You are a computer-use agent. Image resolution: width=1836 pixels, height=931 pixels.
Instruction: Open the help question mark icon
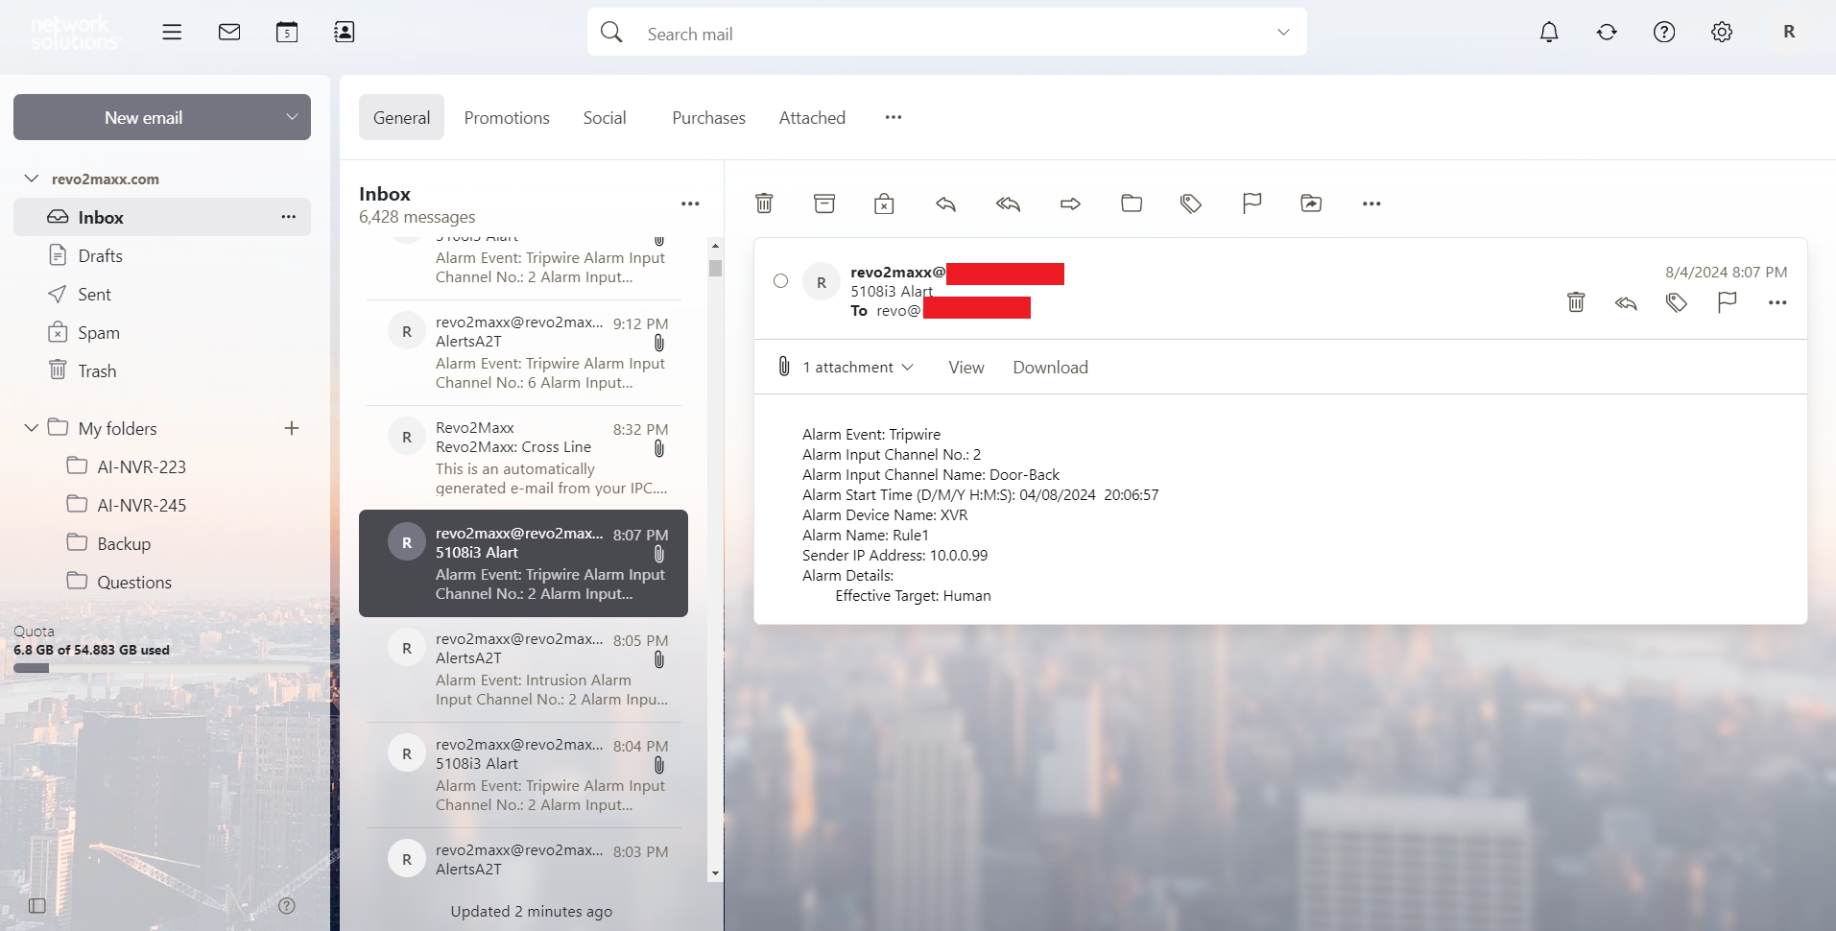1664,33
